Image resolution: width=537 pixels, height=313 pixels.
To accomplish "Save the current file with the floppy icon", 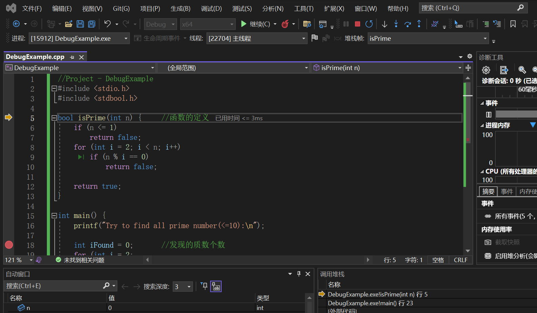I will [x=80, y=24].
